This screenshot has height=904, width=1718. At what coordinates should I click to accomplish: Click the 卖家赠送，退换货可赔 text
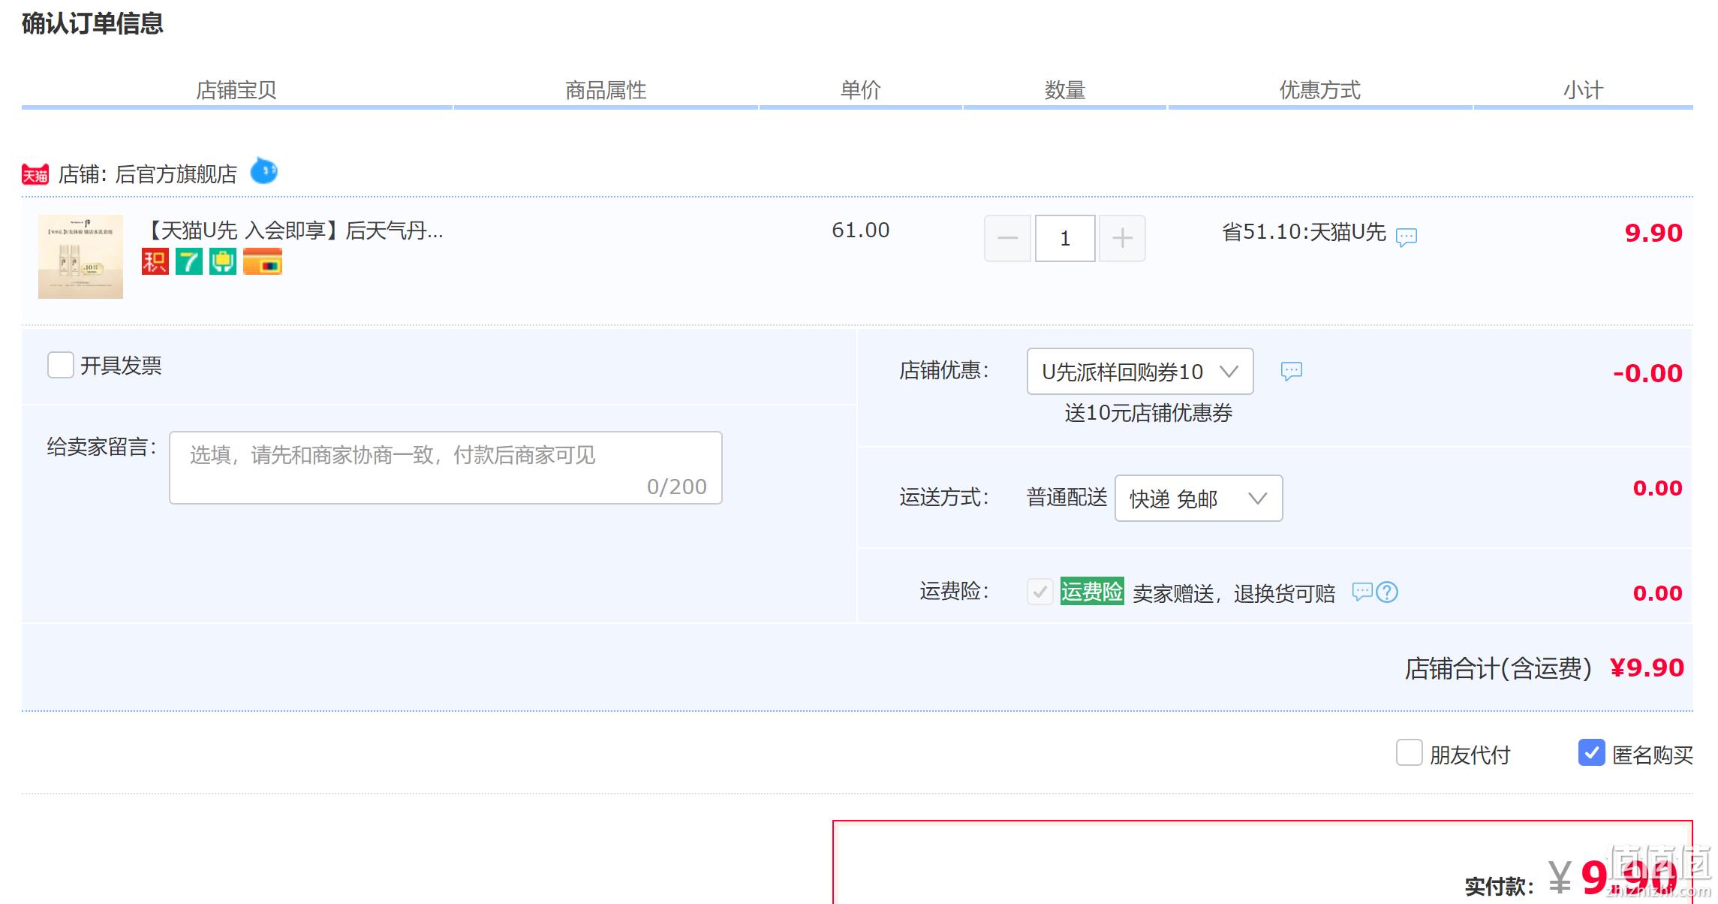click(1234, 594)
